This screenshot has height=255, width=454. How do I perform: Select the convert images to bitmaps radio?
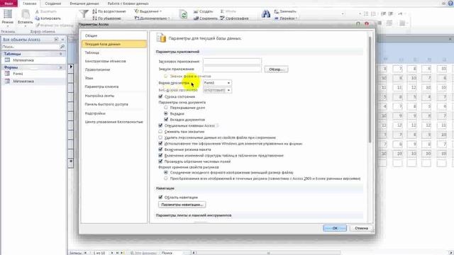[166, 178]
